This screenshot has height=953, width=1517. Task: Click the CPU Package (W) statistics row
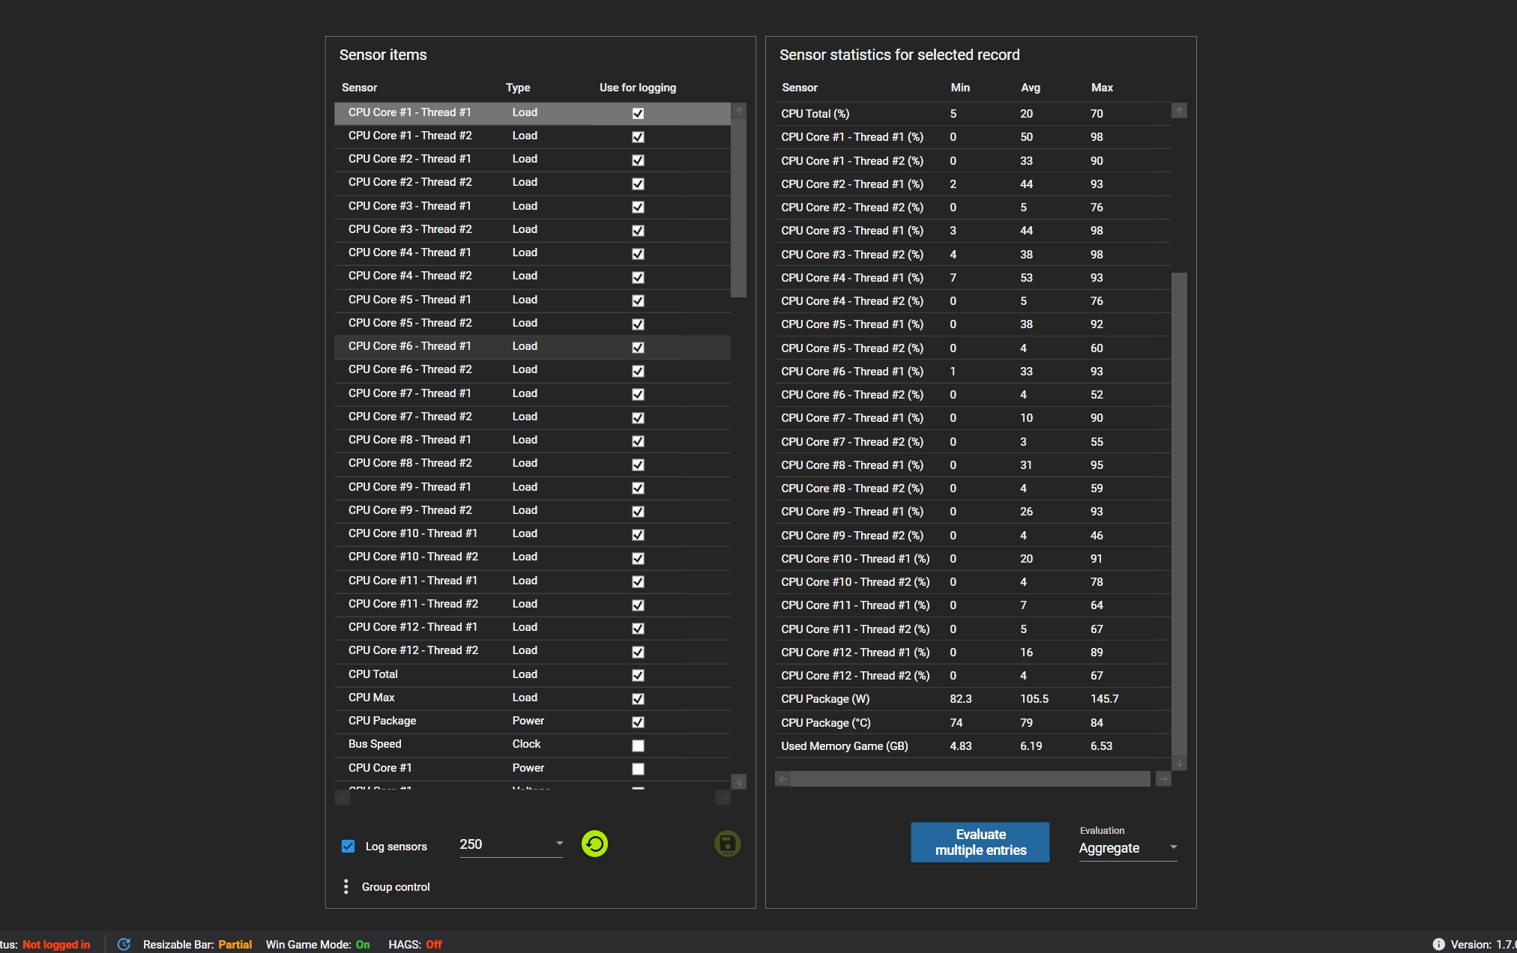click(824, 699)
